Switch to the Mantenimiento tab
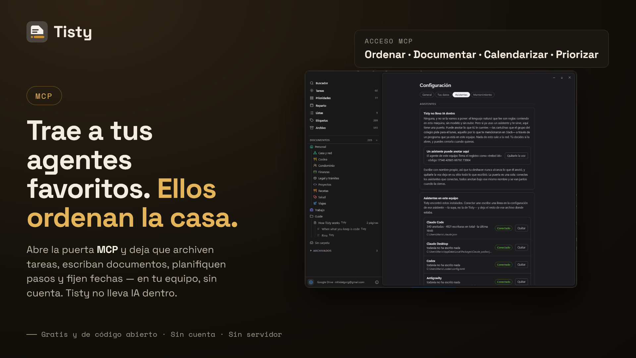636x358 pixels. 483,95
